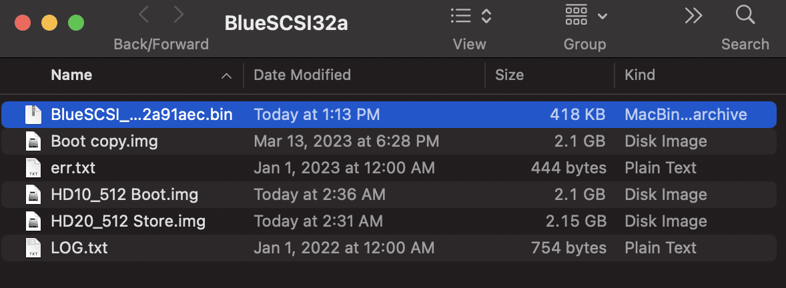Screen dimensions: 786x288
Task: Open the View mode dropdown
Action: 470,15
